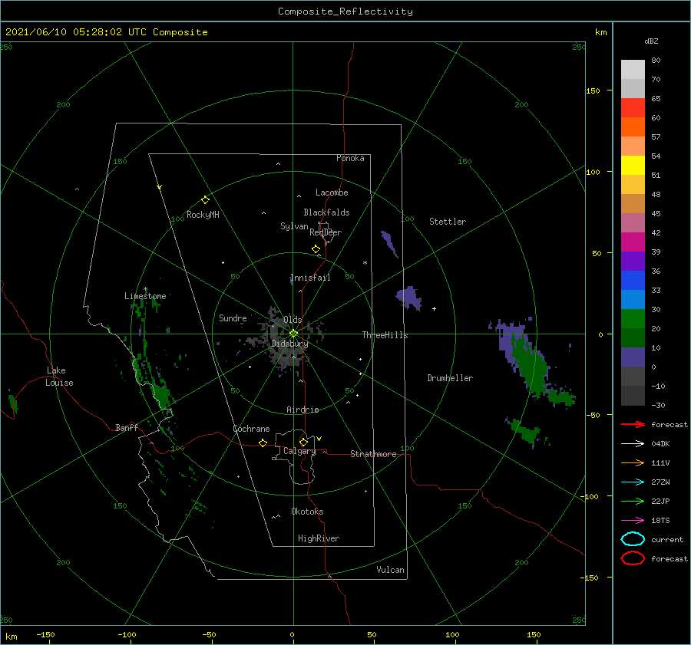Click the Blackfalds label
This screenshot has width=691, height=645.
(x=326, y=212)
